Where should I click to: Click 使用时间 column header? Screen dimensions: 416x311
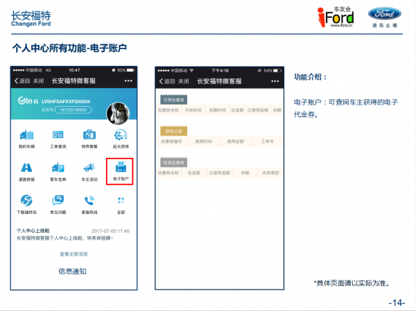pyautogui.click(x=203, y=141)
